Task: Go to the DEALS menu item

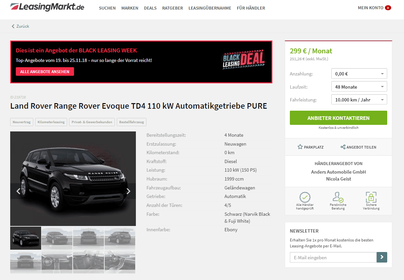Action: (x=150, y=8)
